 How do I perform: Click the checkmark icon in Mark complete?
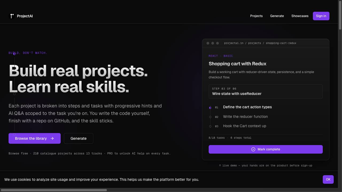tap(253, 149)
